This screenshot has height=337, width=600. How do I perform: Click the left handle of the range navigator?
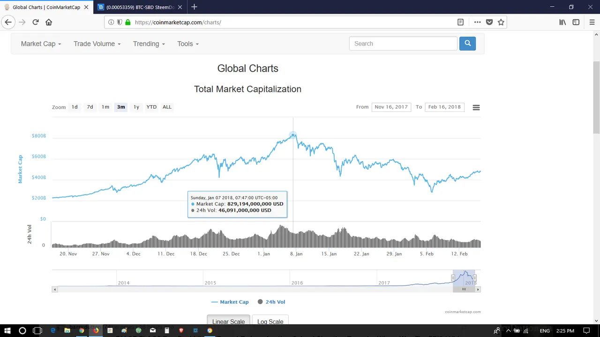coord(453,278)
